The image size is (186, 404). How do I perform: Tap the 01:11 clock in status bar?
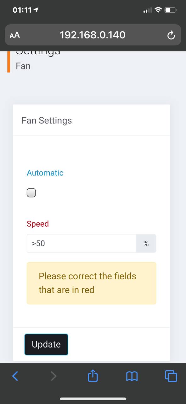click(22, 10)
